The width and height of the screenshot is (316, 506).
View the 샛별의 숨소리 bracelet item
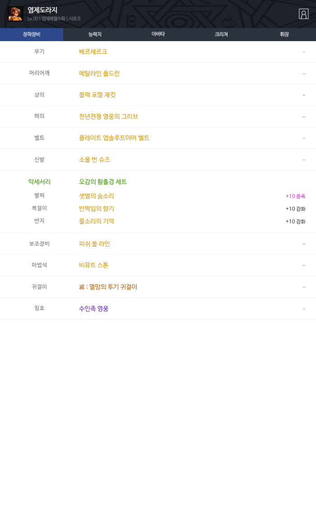click(x=97, y=196)
